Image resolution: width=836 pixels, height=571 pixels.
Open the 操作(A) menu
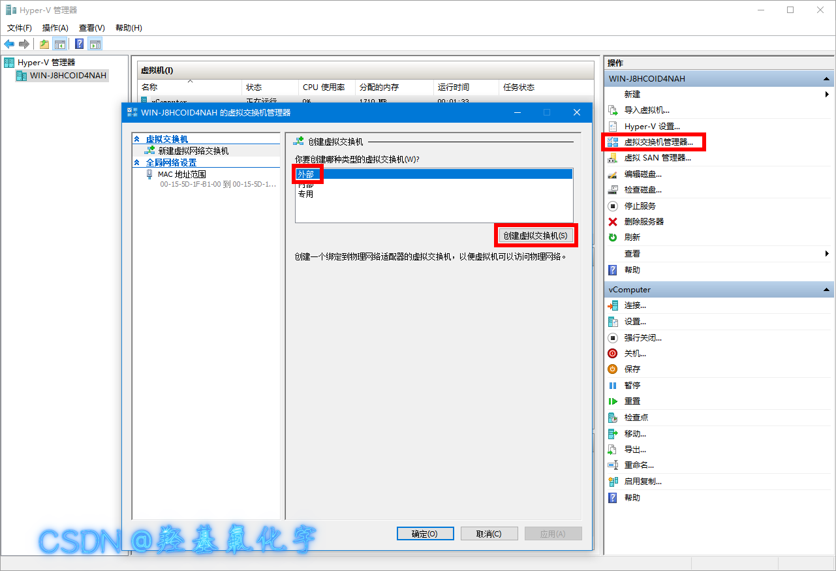tap(55, 28)
